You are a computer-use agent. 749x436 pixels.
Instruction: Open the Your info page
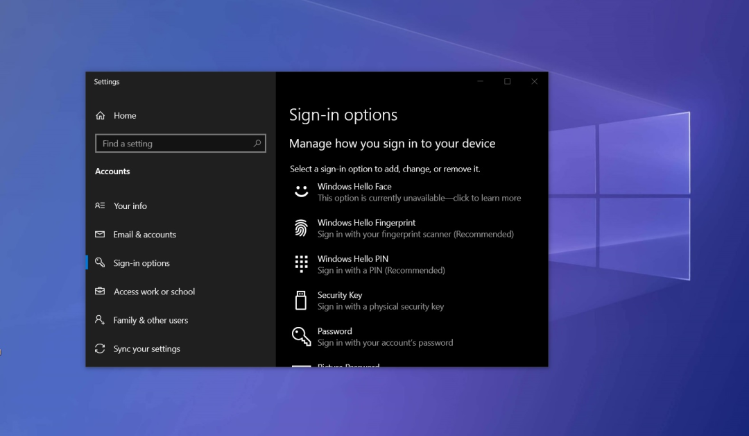tap(130, 206)
